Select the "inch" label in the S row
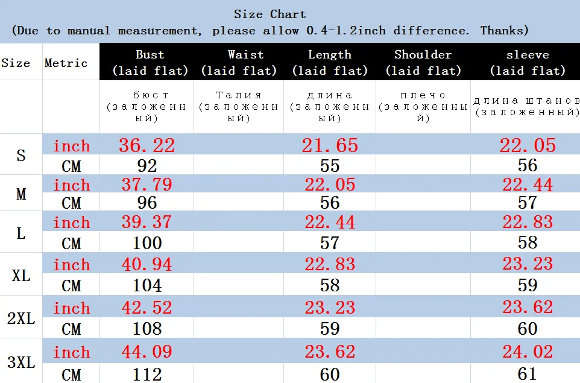 click(x=71, y=146)
